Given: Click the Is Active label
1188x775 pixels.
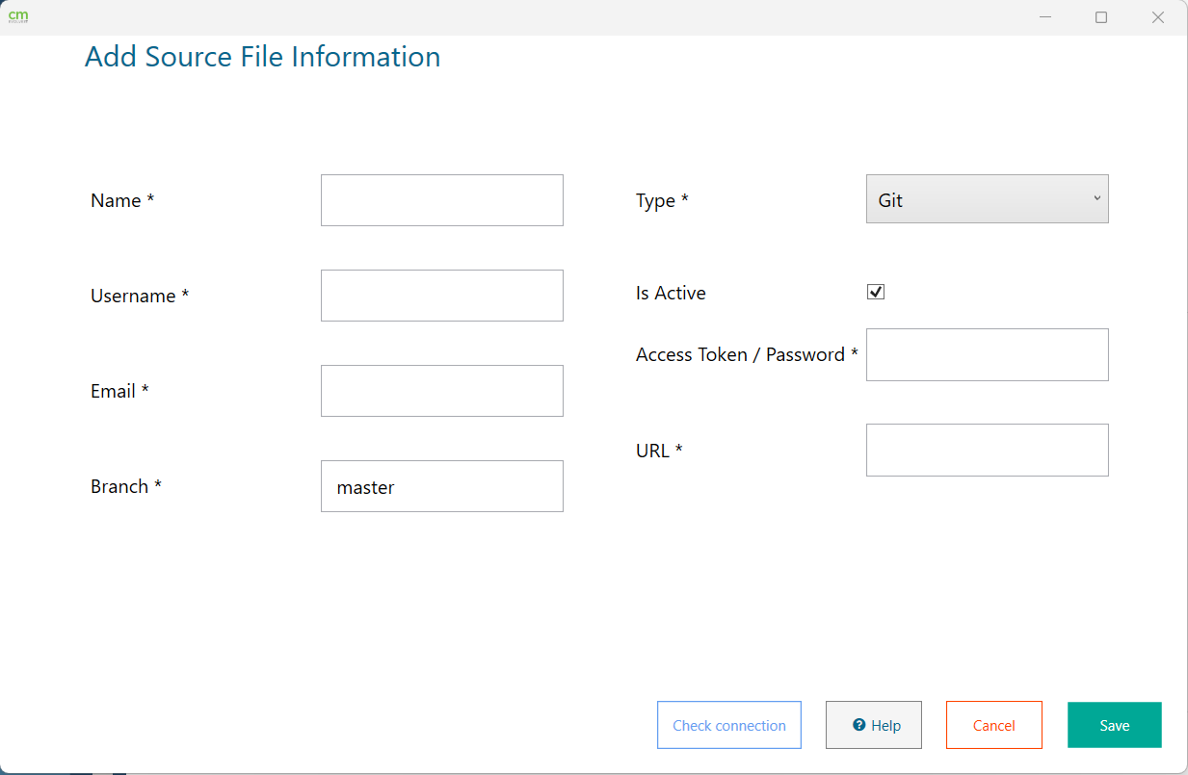Looking at the screenshot, I should coord(671,293).
